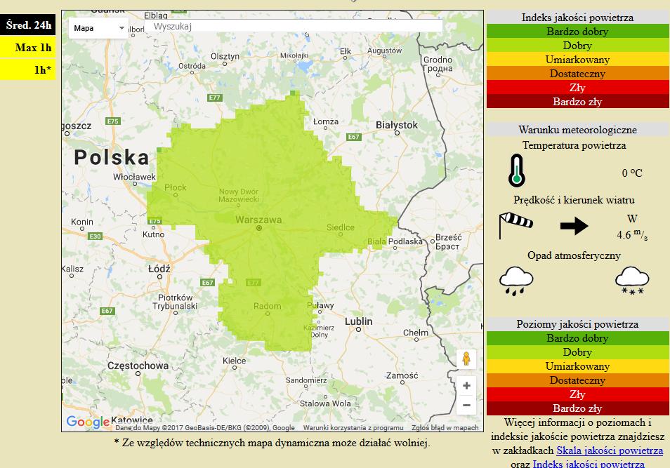Click Bardzo dobry in Poziomy jakości legend

577,338
